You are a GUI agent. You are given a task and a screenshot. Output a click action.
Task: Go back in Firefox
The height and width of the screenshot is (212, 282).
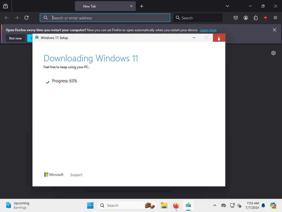tap(7, 18)
